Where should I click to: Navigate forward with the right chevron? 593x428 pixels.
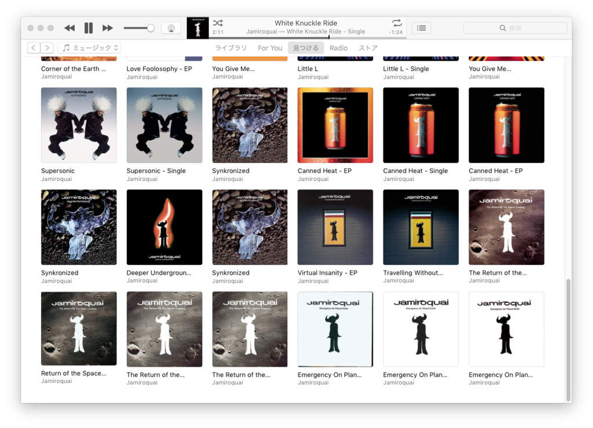pyautogui.click(x=47, y=47)
